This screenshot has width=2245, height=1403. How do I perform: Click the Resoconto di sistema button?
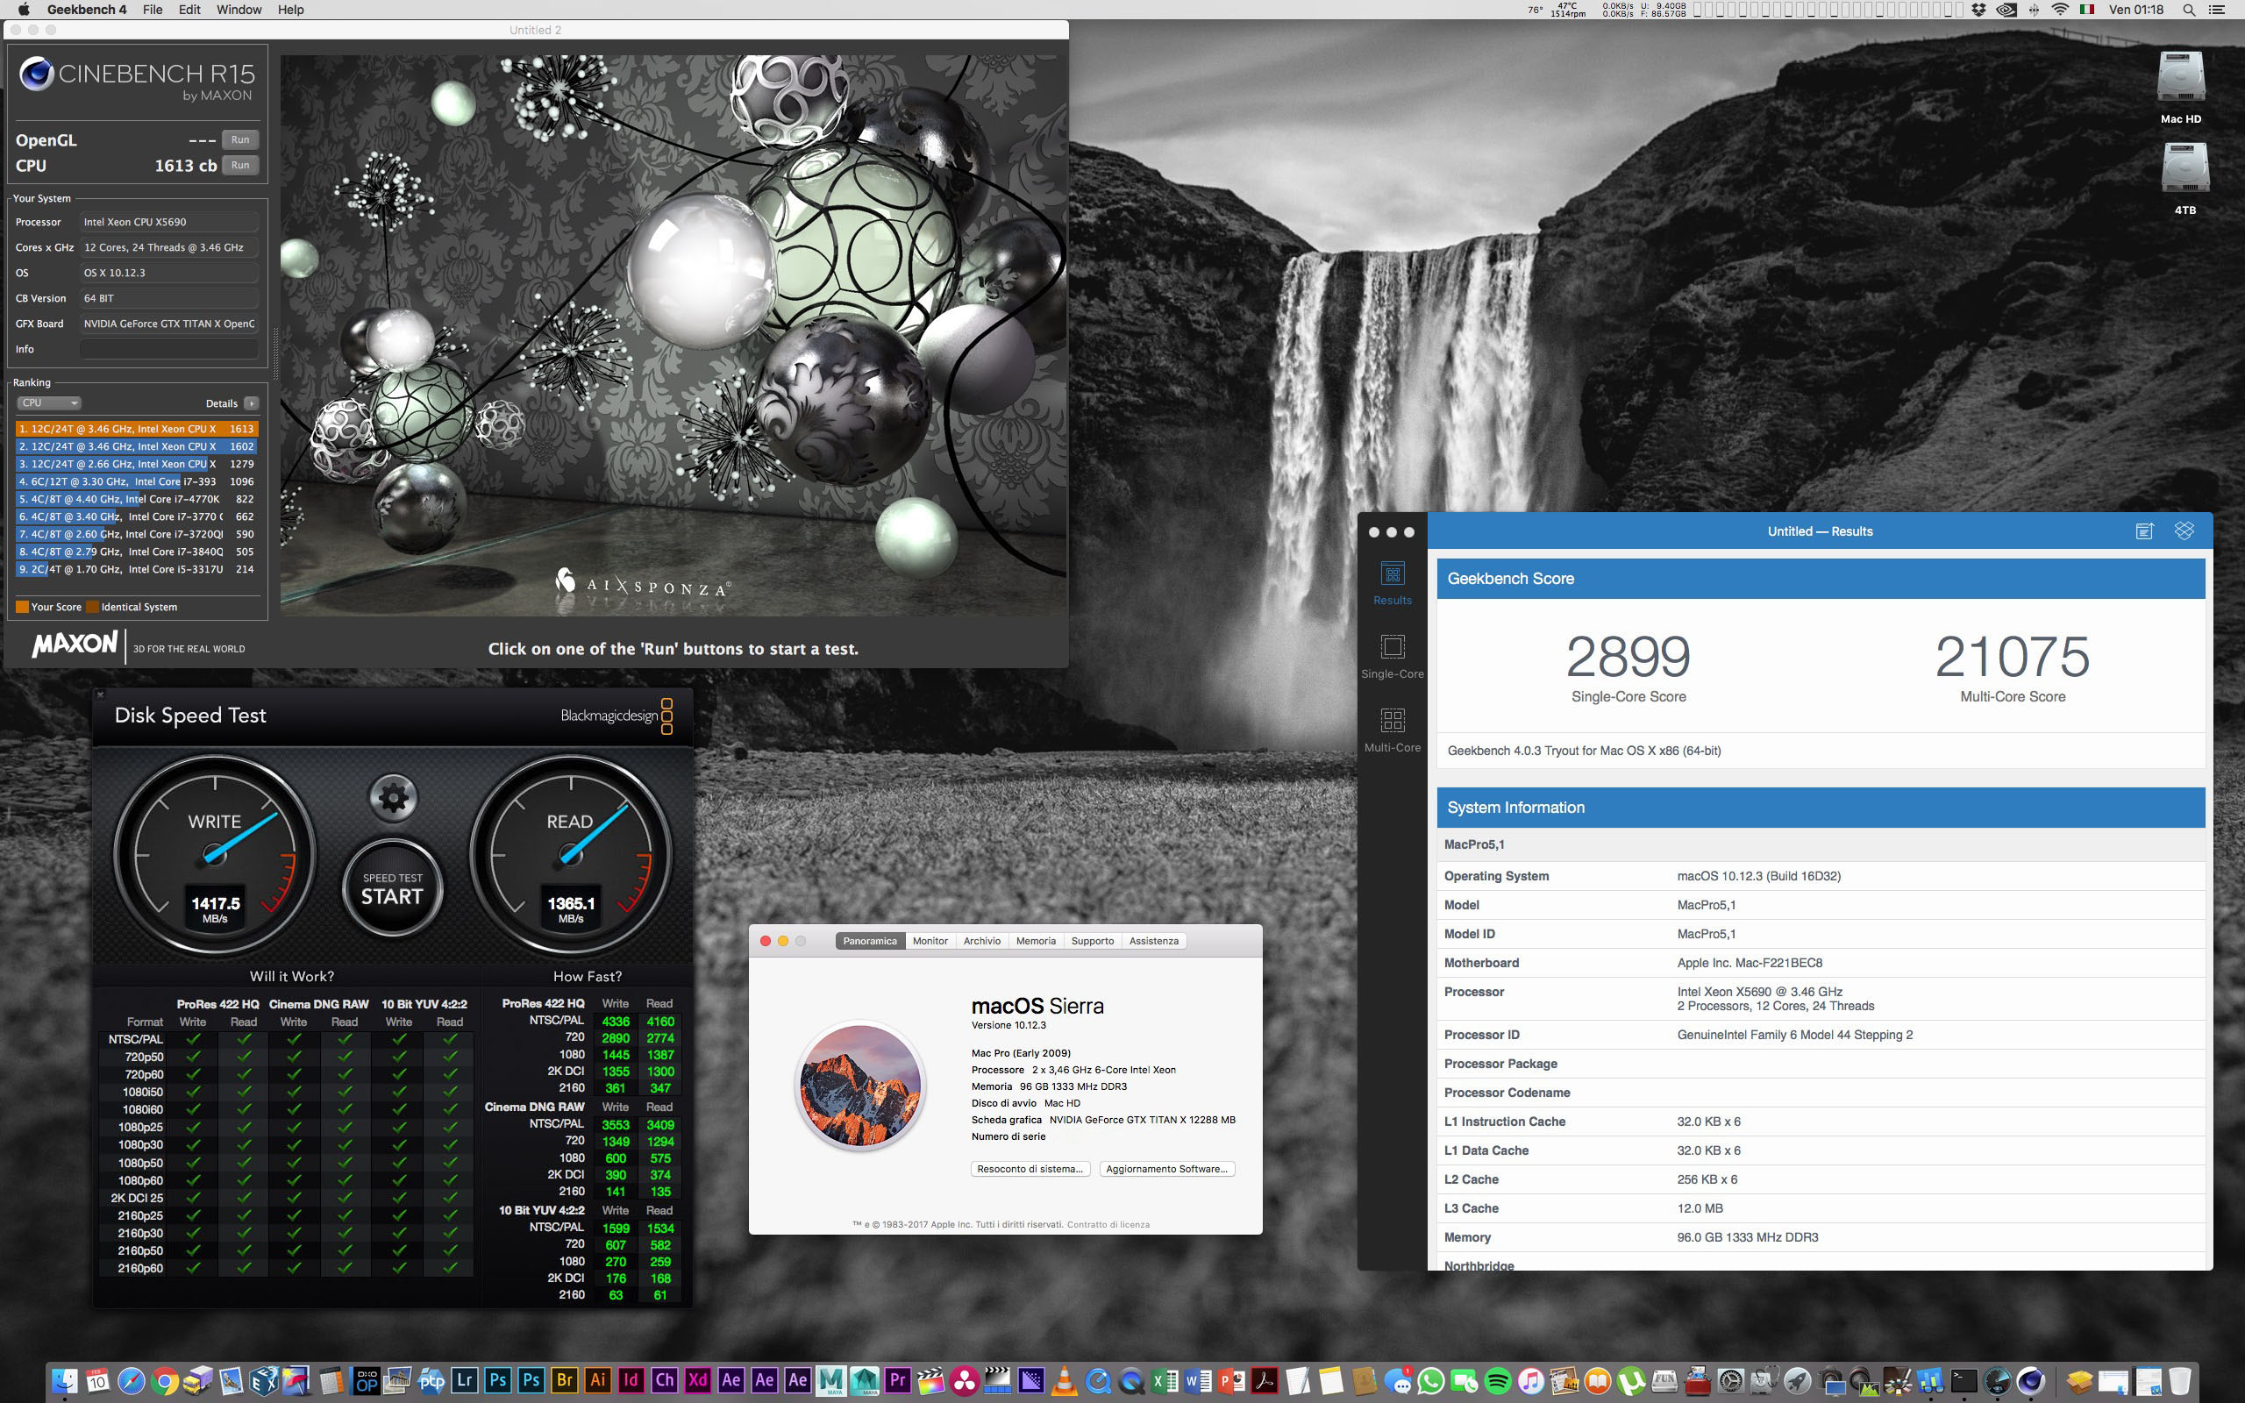[x=1030, y=1169]
